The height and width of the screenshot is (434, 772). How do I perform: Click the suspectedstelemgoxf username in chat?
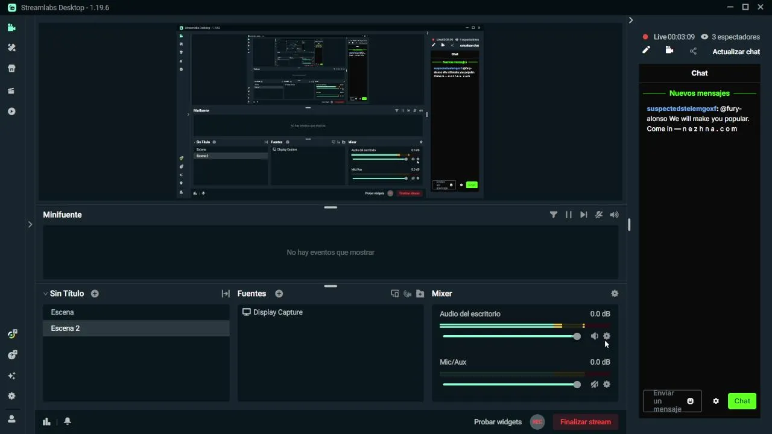tap(682, 109)
